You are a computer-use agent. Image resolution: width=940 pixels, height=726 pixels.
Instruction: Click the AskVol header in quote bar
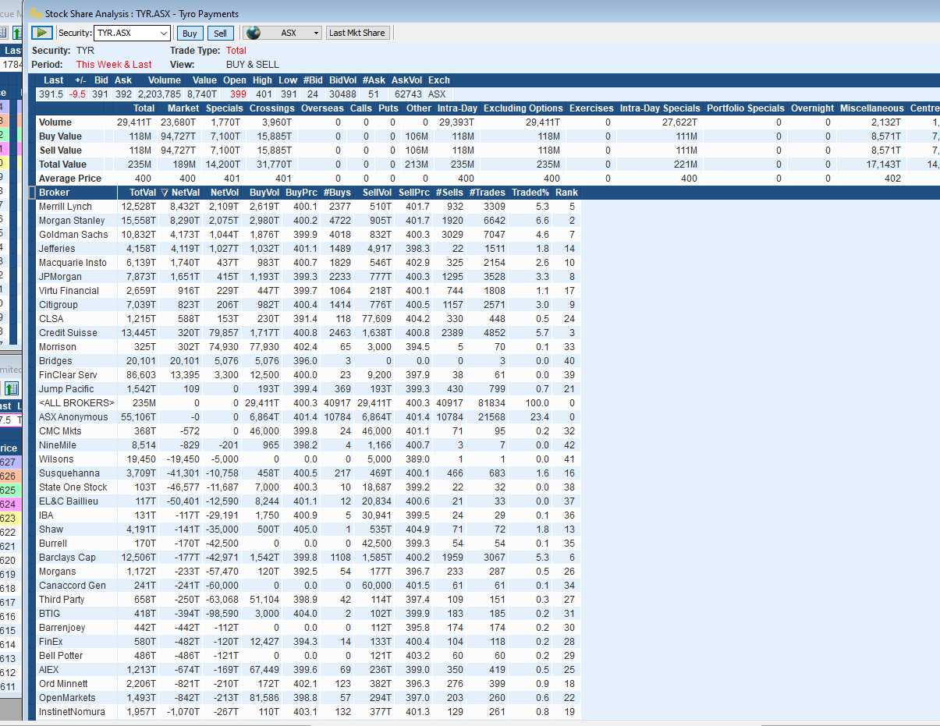click(x=406, y=80)
